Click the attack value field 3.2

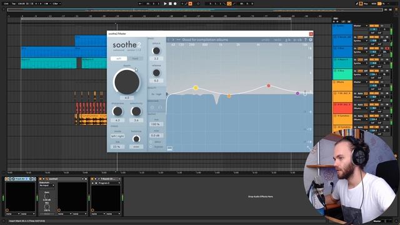tap(156, 58)
